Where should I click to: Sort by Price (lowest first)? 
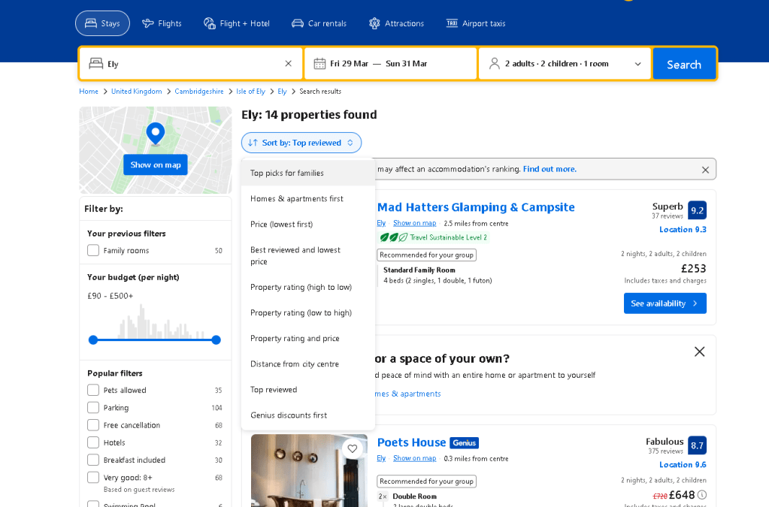pos(308,224)
